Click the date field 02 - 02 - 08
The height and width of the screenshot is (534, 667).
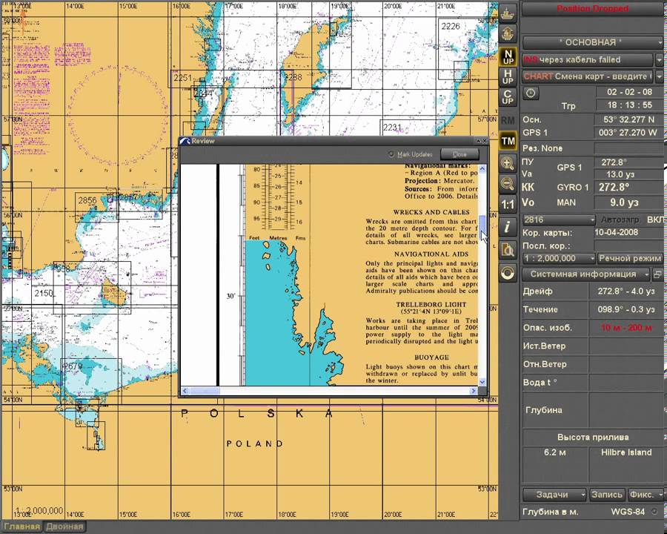629,93
